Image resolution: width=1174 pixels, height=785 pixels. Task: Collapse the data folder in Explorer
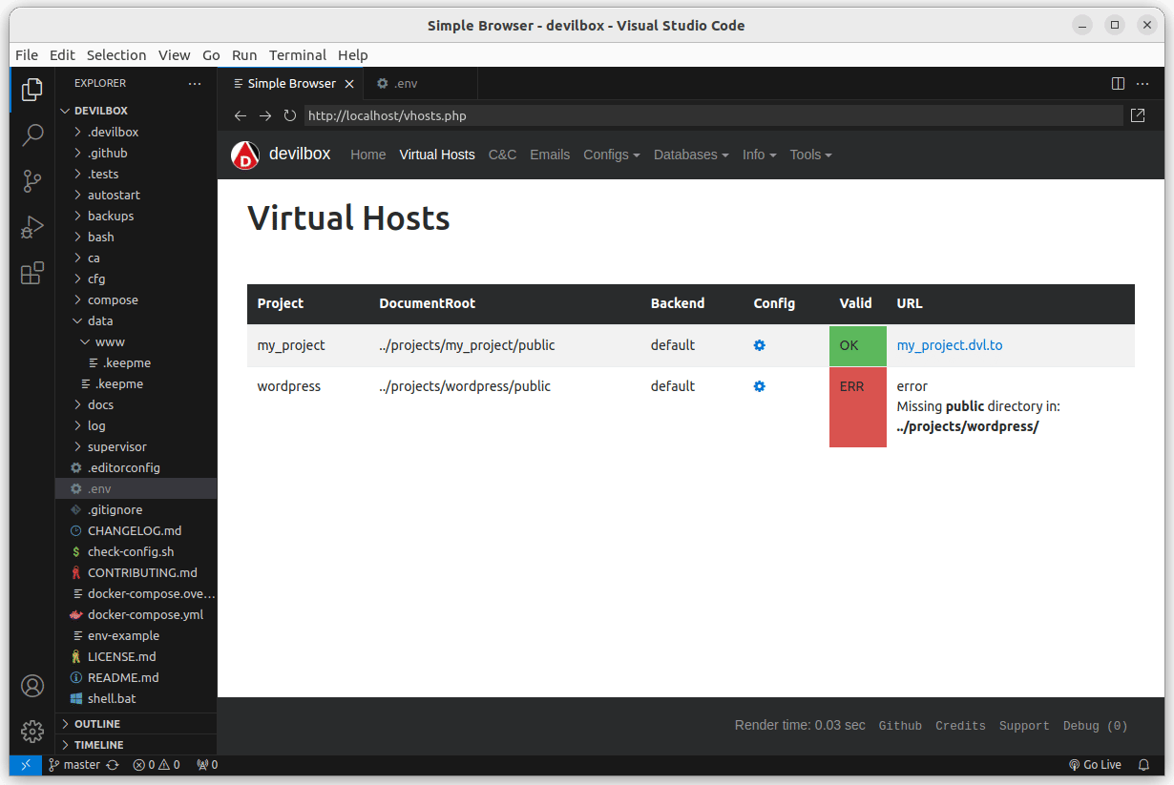tap(99, 320)
